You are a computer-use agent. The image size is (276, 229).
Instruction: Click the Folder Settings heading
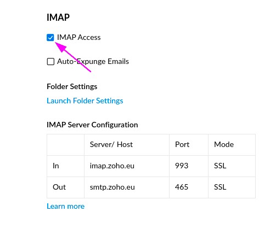[x=72, y=86]
